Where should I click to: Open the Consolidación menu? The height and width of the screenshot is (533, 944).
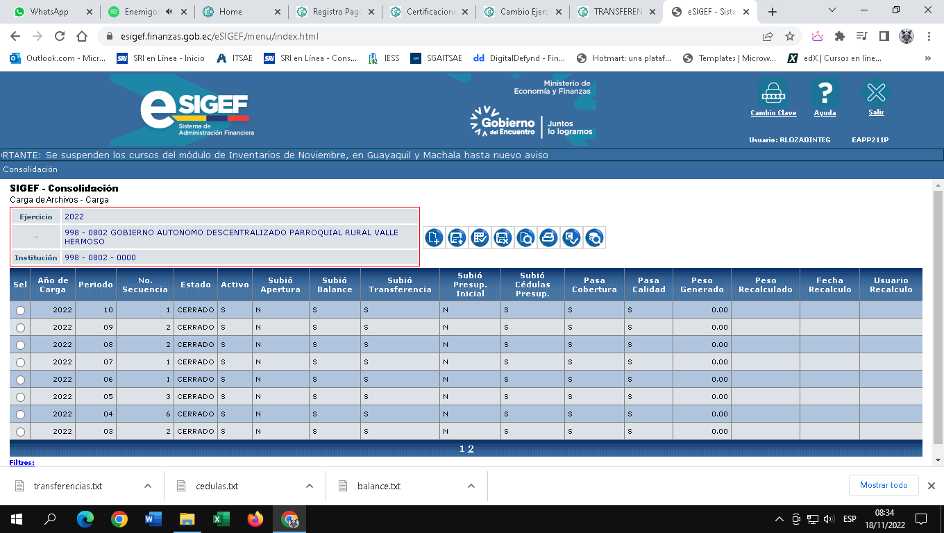31,169
